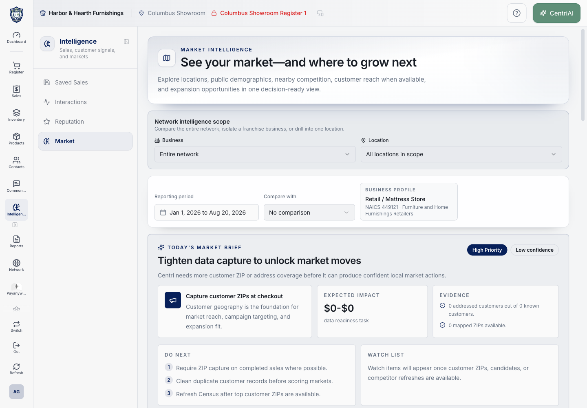The image size is (587, 408).
Task: Click "Clean duplicate customer records" step
Action: tap(254, 381)
